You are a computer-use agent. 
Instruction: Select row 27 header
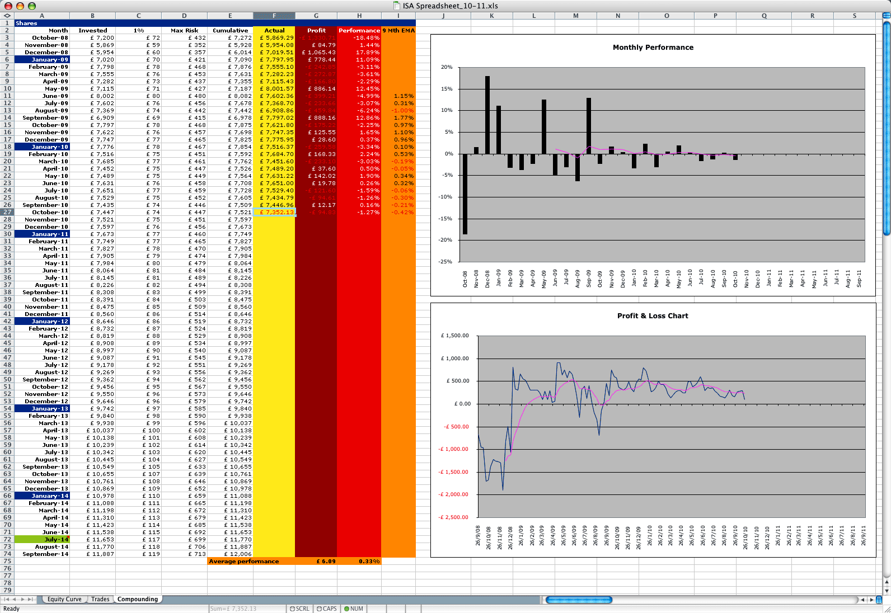coord(7,212)
